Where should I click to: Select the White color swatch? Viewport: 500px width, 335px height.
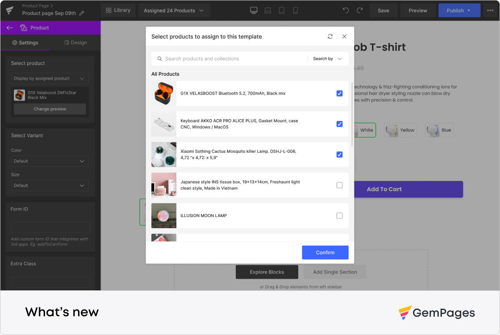(365, 130)
